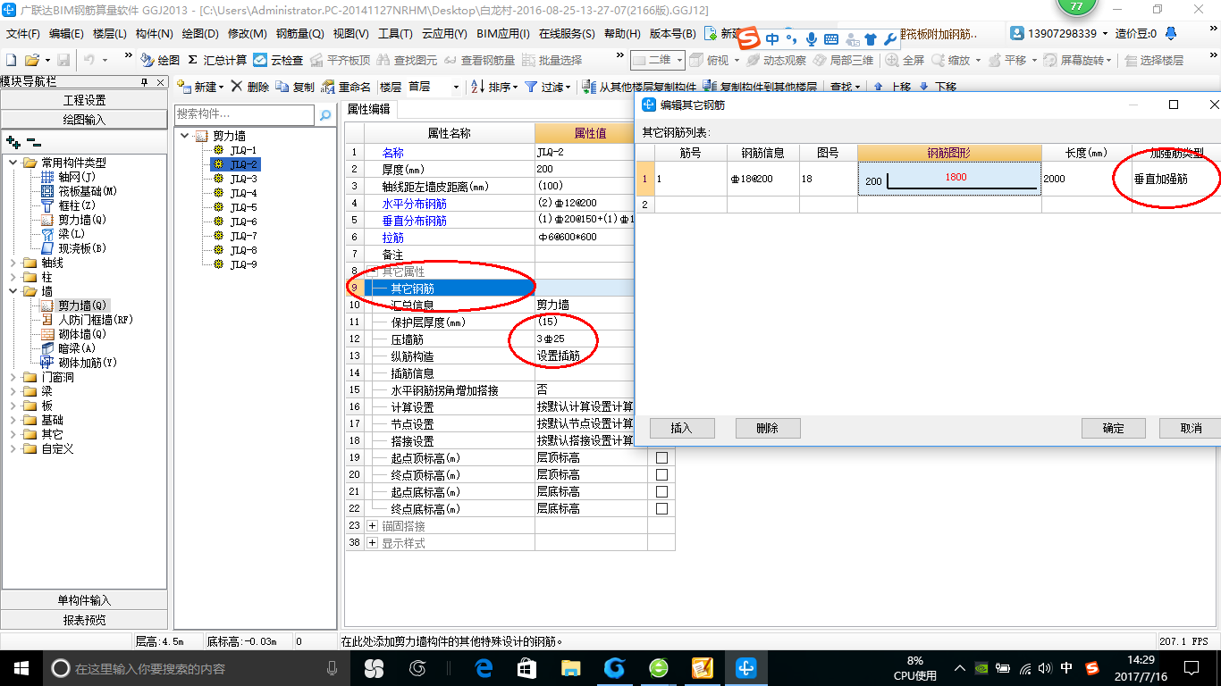Open the 工具(T) menu
The height and width of the screenshot is (686, 1221).
point(395,34)
